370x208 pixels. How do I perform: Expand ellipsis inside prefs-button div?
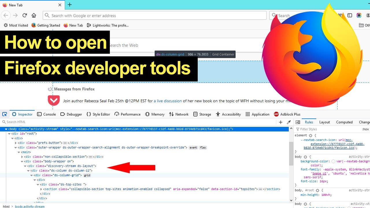[x=65, y=143]
